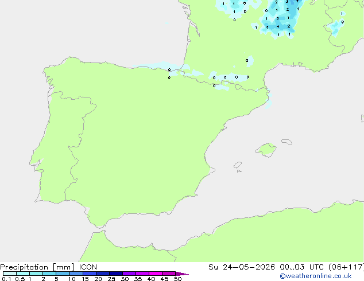This screenshot has width=364, height=281.
Task: Click the legend label '0.5'
Action: (20, 279)
